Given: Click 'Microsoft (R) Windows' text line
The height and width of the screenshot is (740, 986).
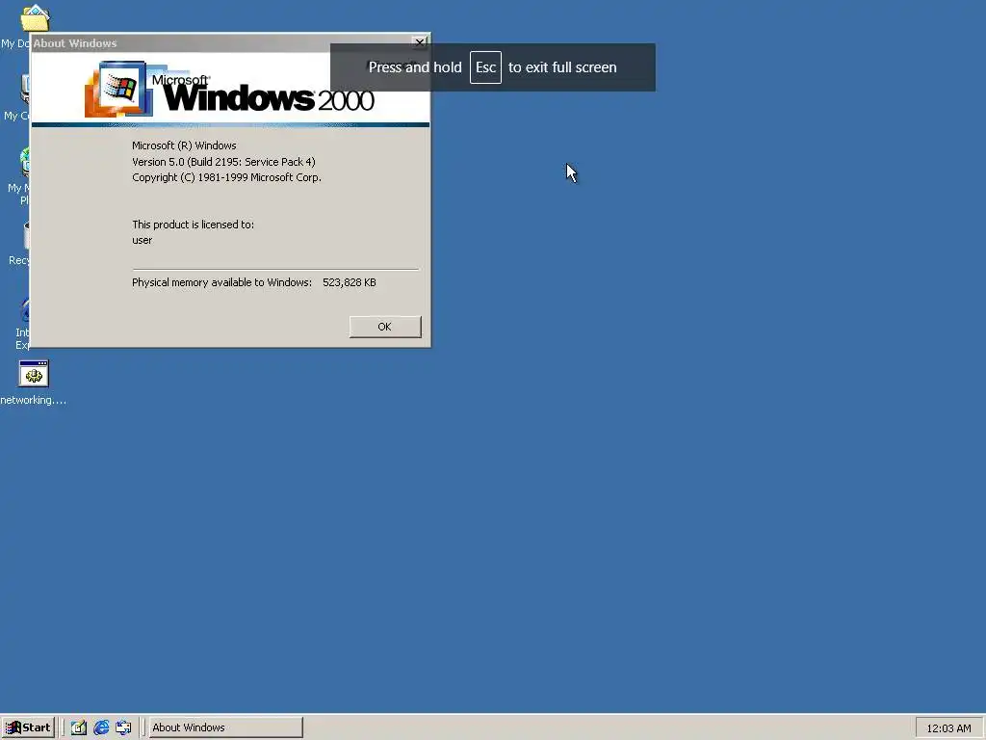Looking at the screenshot, I should pos(184,145).
